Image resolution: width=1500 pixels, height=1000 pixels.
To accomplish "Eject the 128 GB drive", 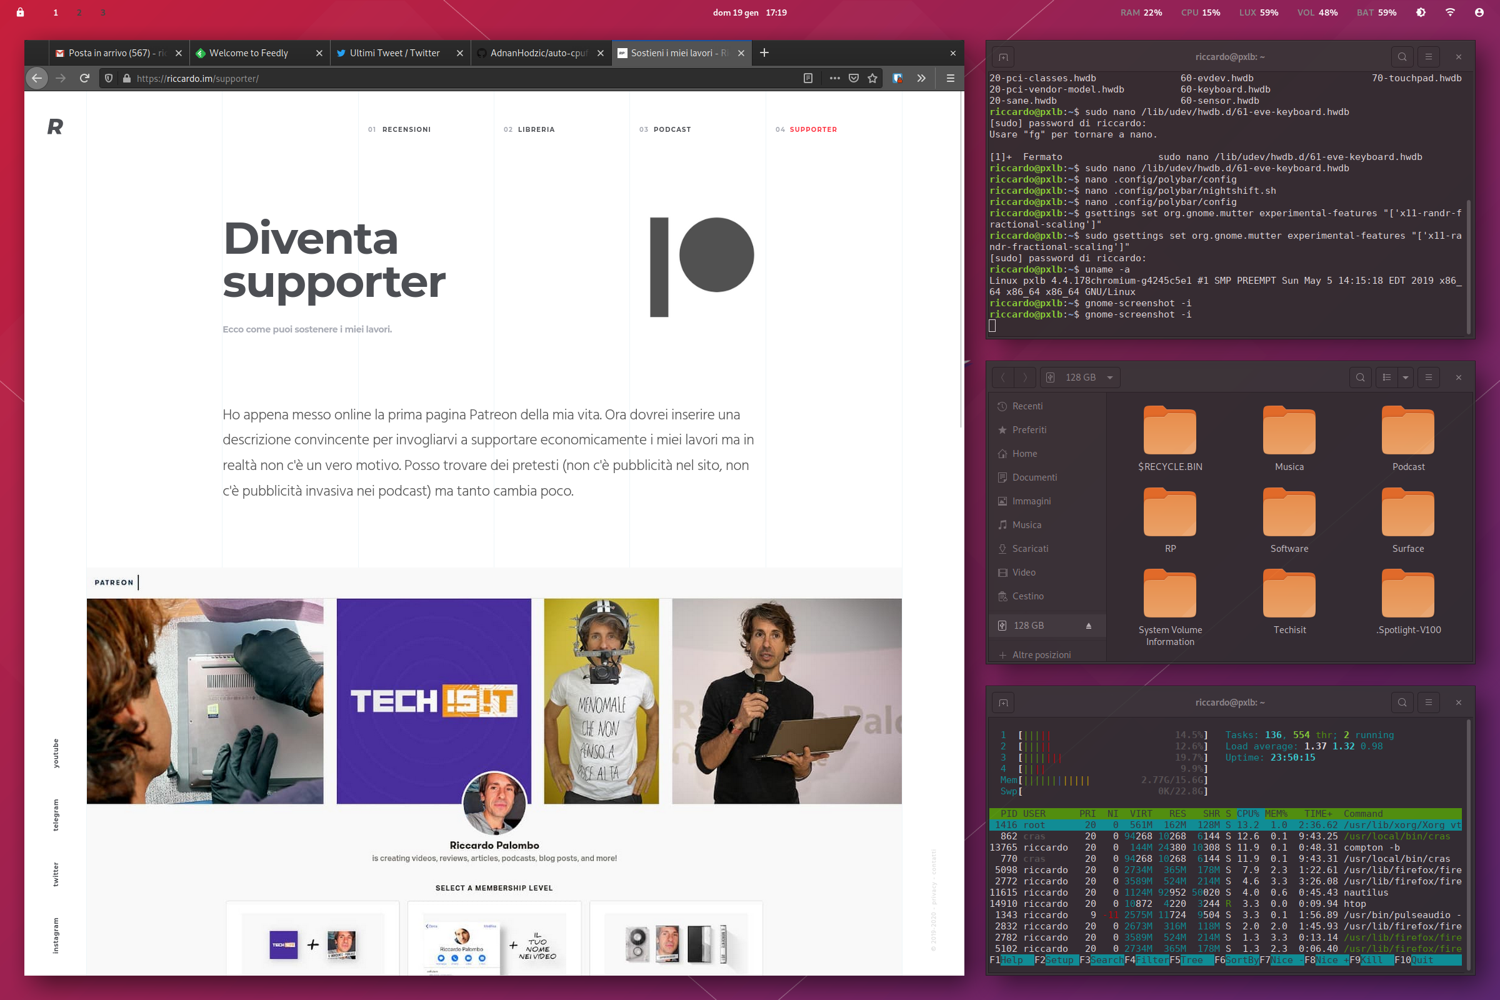I will [1089, 626].
